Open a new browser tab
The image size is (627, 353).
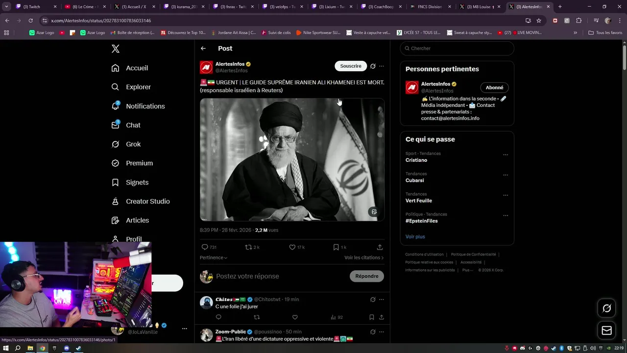560,7
